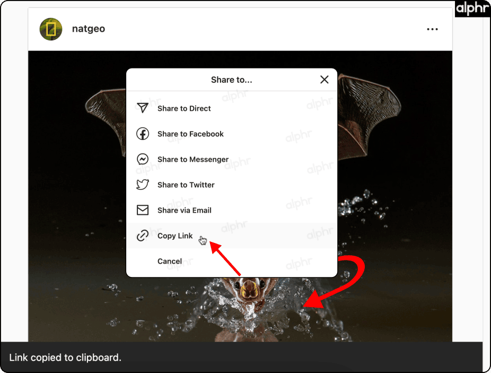Image resolution: width=491 pixels, height=373 pixels.
Task: Select Share to Twitter option text
Action: [x=186, y=185]
